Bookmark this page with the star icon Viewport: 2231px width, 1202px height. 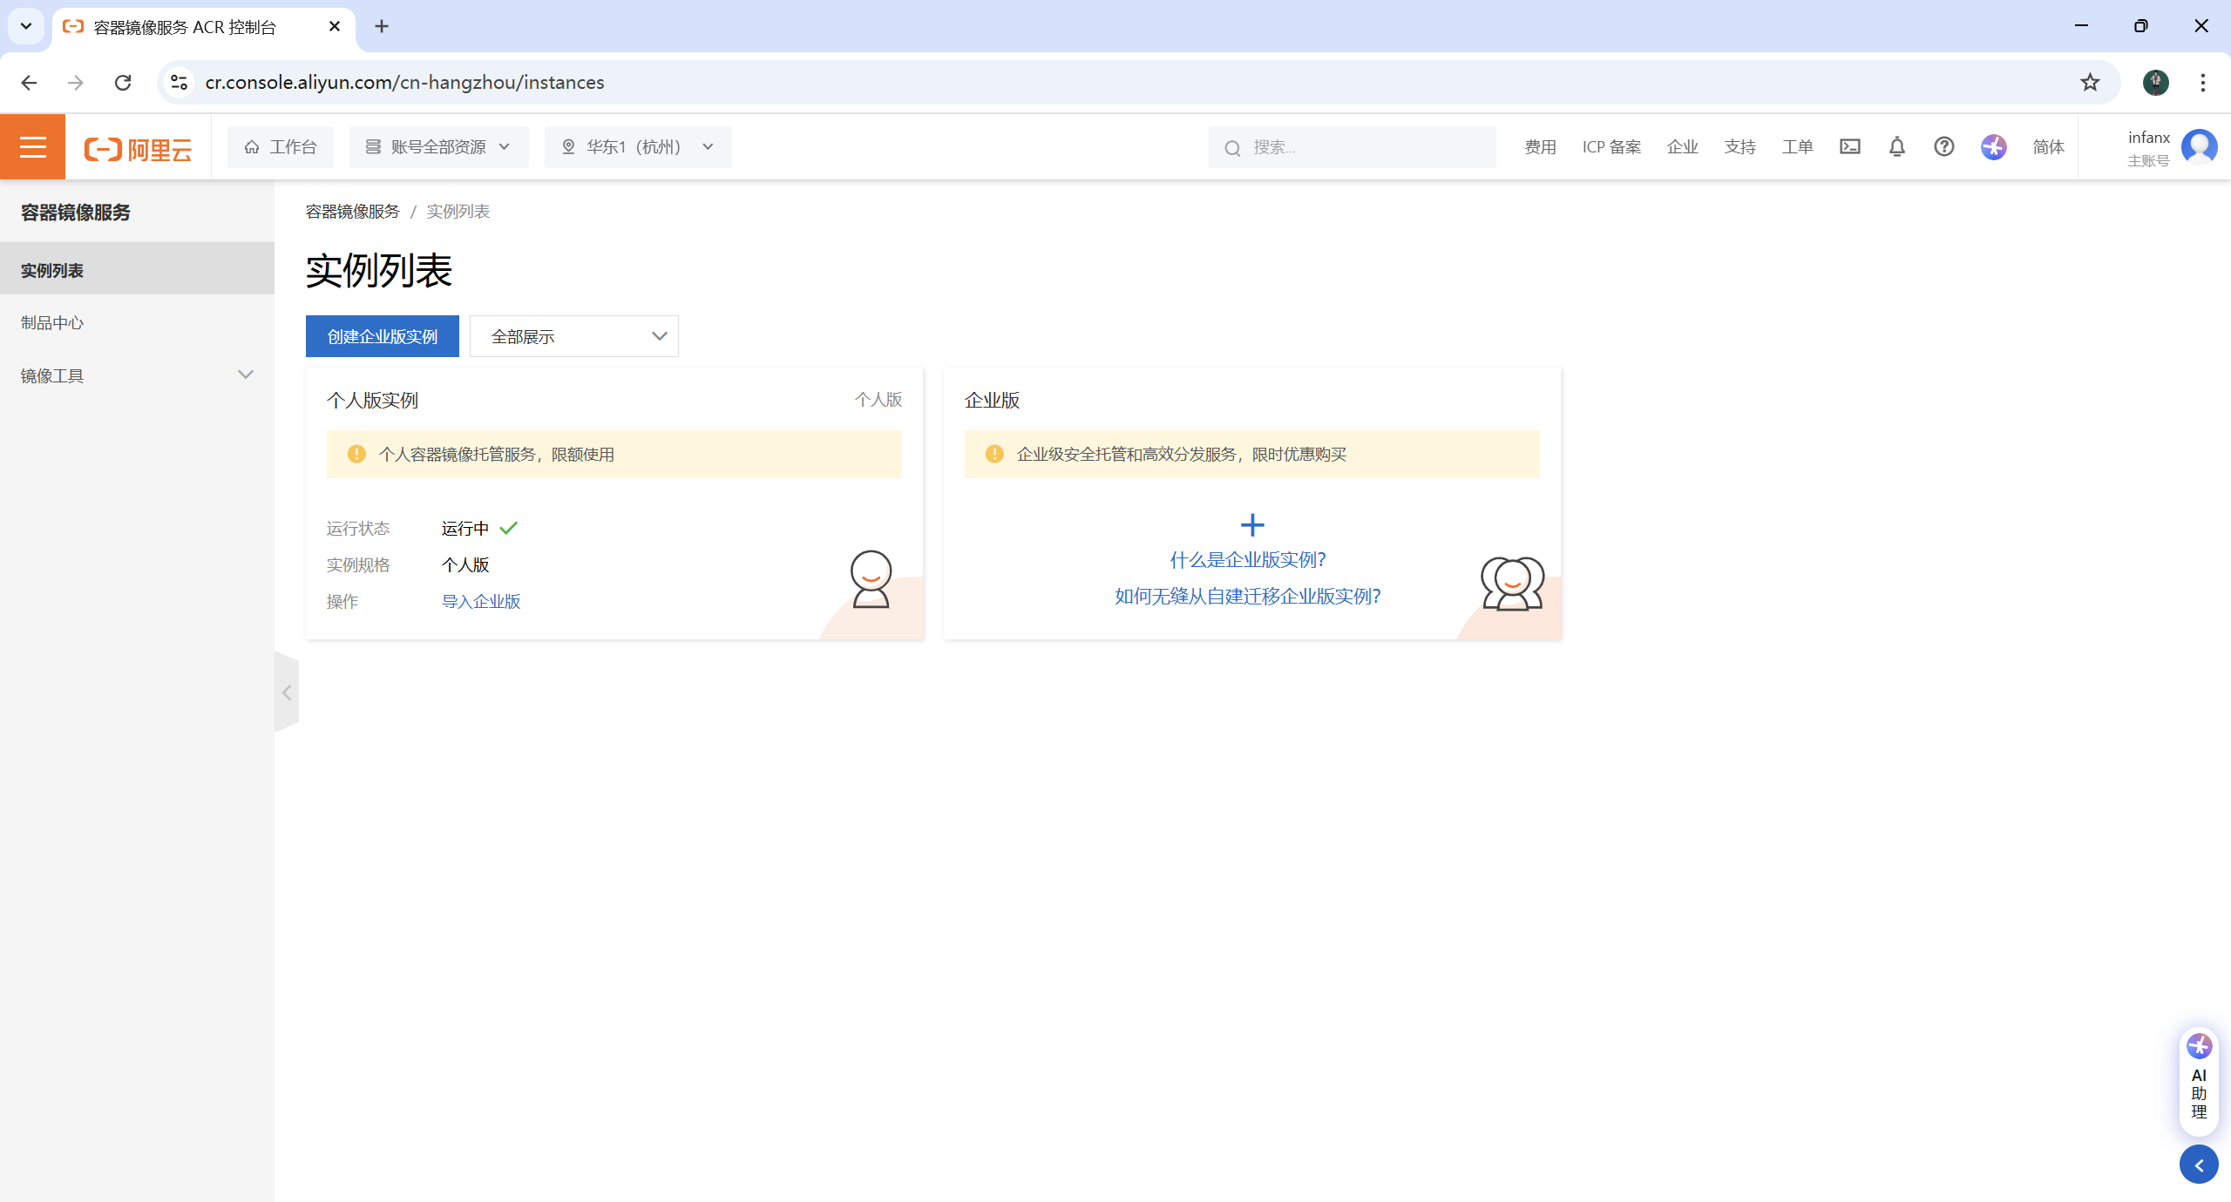pos(2090,83)
